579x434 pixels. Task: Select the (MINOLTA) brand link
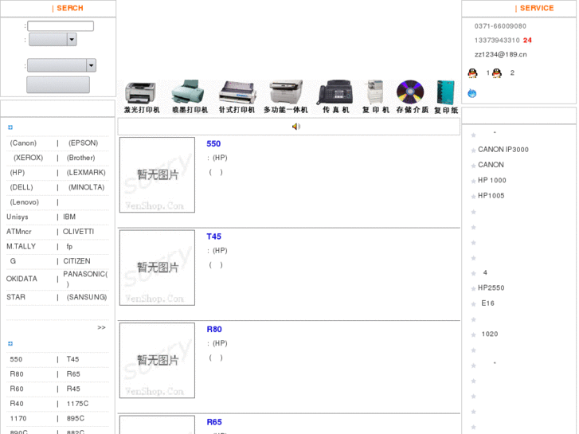tap(87, 187)
